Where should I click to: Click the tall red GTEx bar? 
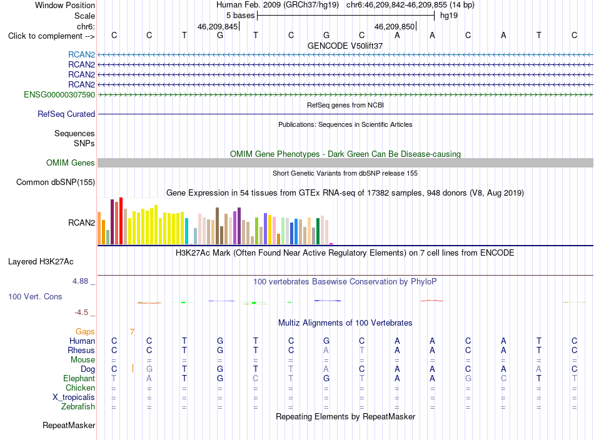tap(121, 221)
